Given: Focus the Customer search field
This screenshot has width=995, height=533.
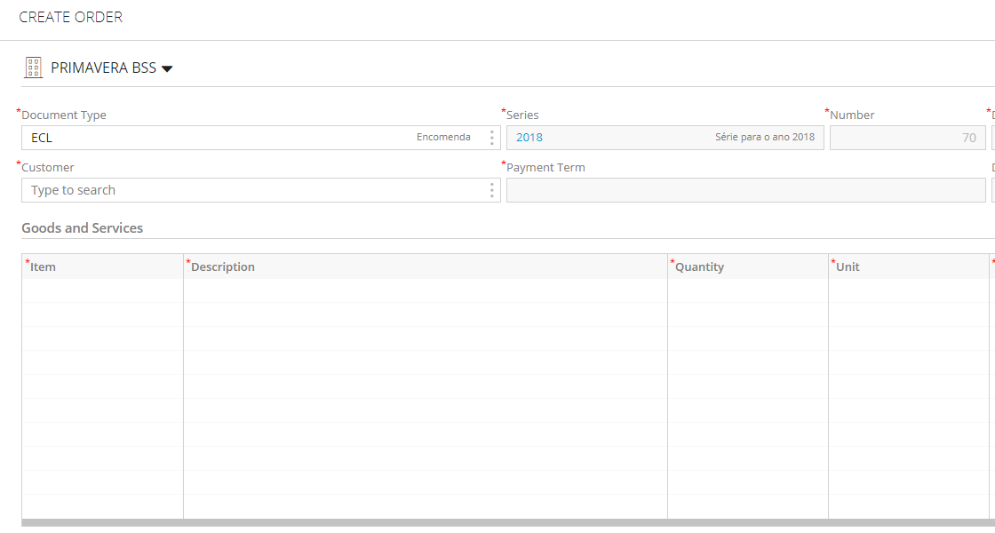Looking at the screenshot, I should coord(254,190).
